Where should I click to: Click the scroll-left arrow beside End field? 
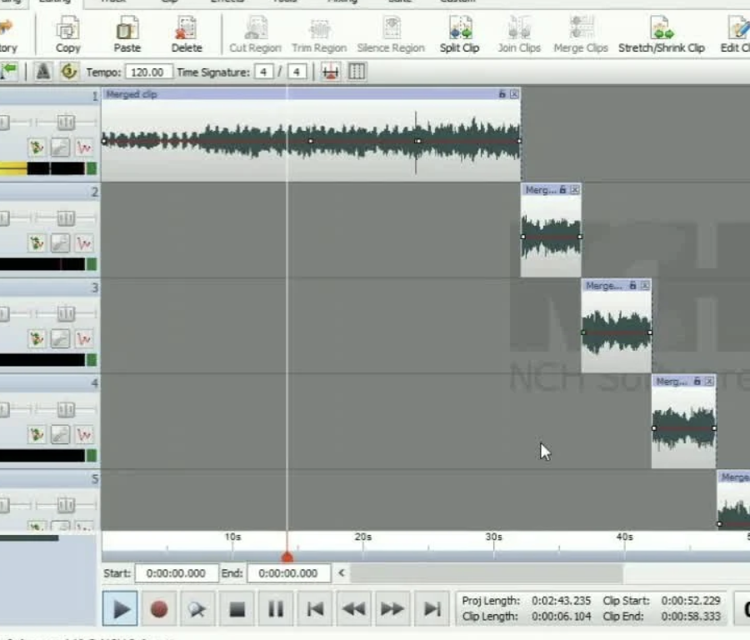point(341,573)
